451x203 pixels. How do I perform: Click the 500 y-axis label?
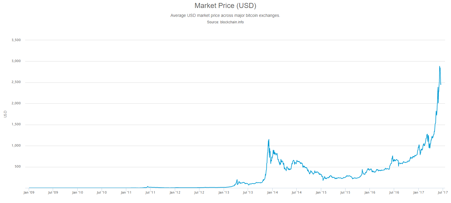(x=17, y=167)
